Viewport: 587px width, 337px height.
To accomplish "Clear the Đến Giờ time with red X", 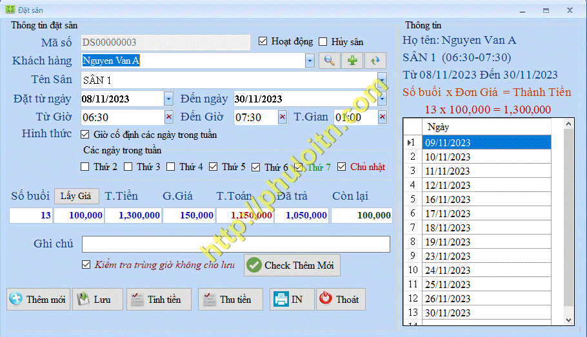I will pos(282,117).
